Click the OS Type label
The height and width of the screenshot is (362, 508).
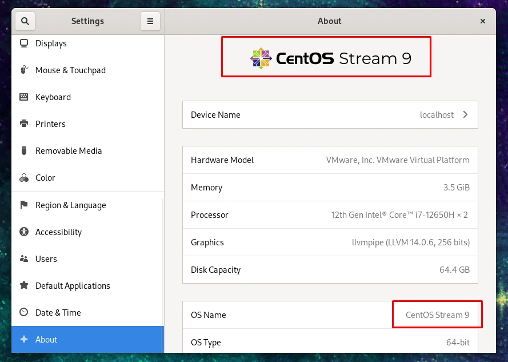pos(206,343)
